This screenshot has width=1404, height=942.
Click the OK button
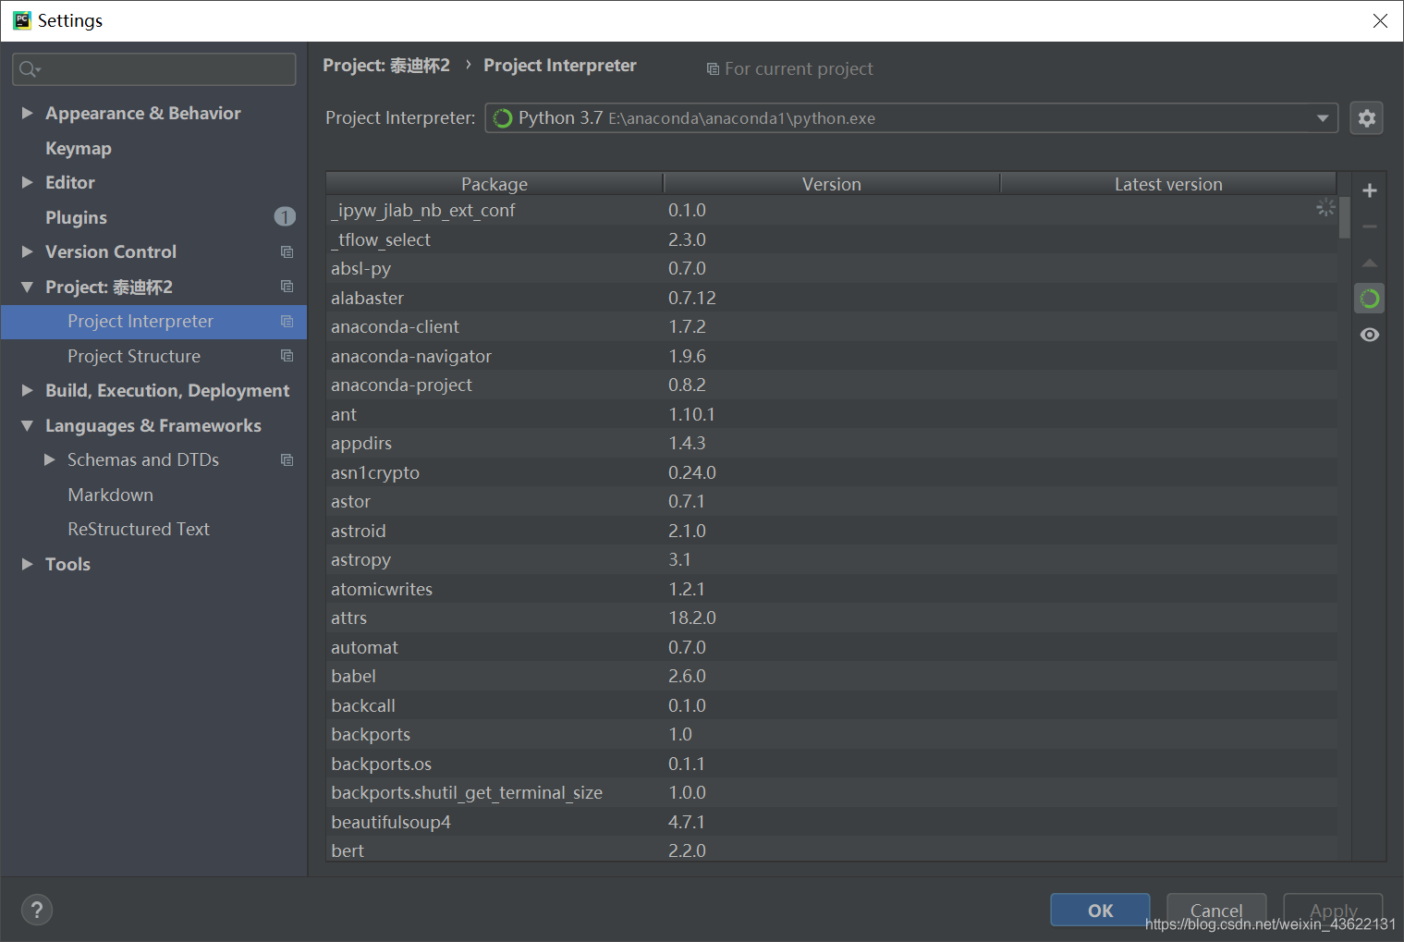[x=1100, y=911]
